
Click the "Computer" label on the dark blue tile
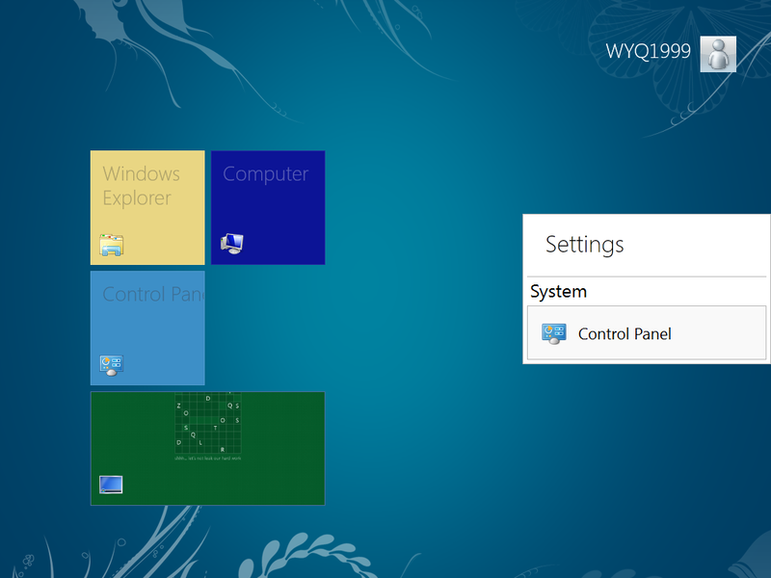(x=266, y=174)
